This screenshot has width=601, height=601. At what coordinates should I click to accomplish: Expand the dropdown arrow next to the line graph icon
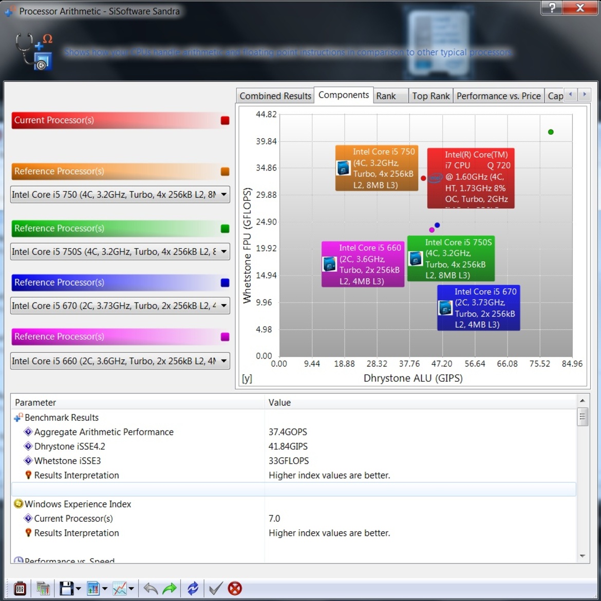tap(131, 588)
